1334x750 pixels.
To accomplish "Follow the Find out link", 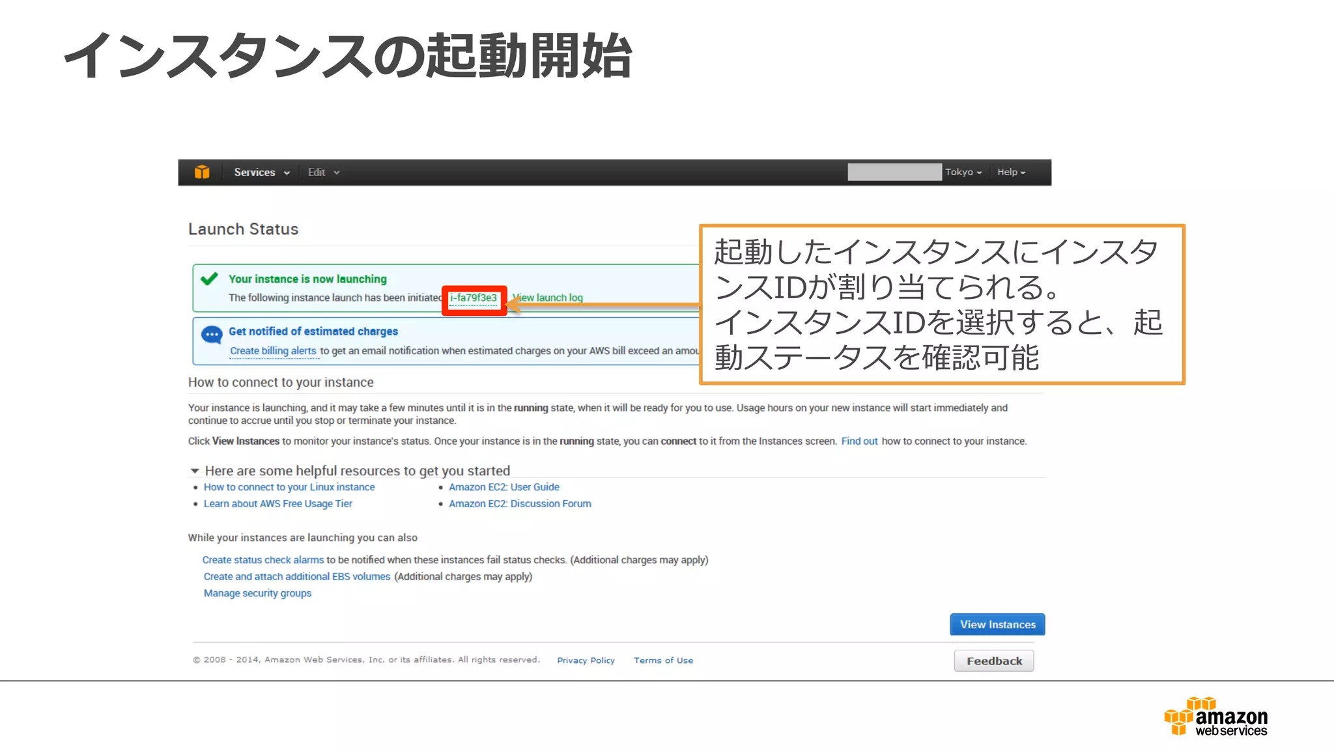I will coord(859,441).
